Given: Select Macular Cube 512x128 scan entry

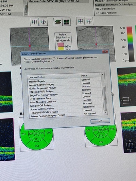Looking at the screenshot, I should point(59,1).
